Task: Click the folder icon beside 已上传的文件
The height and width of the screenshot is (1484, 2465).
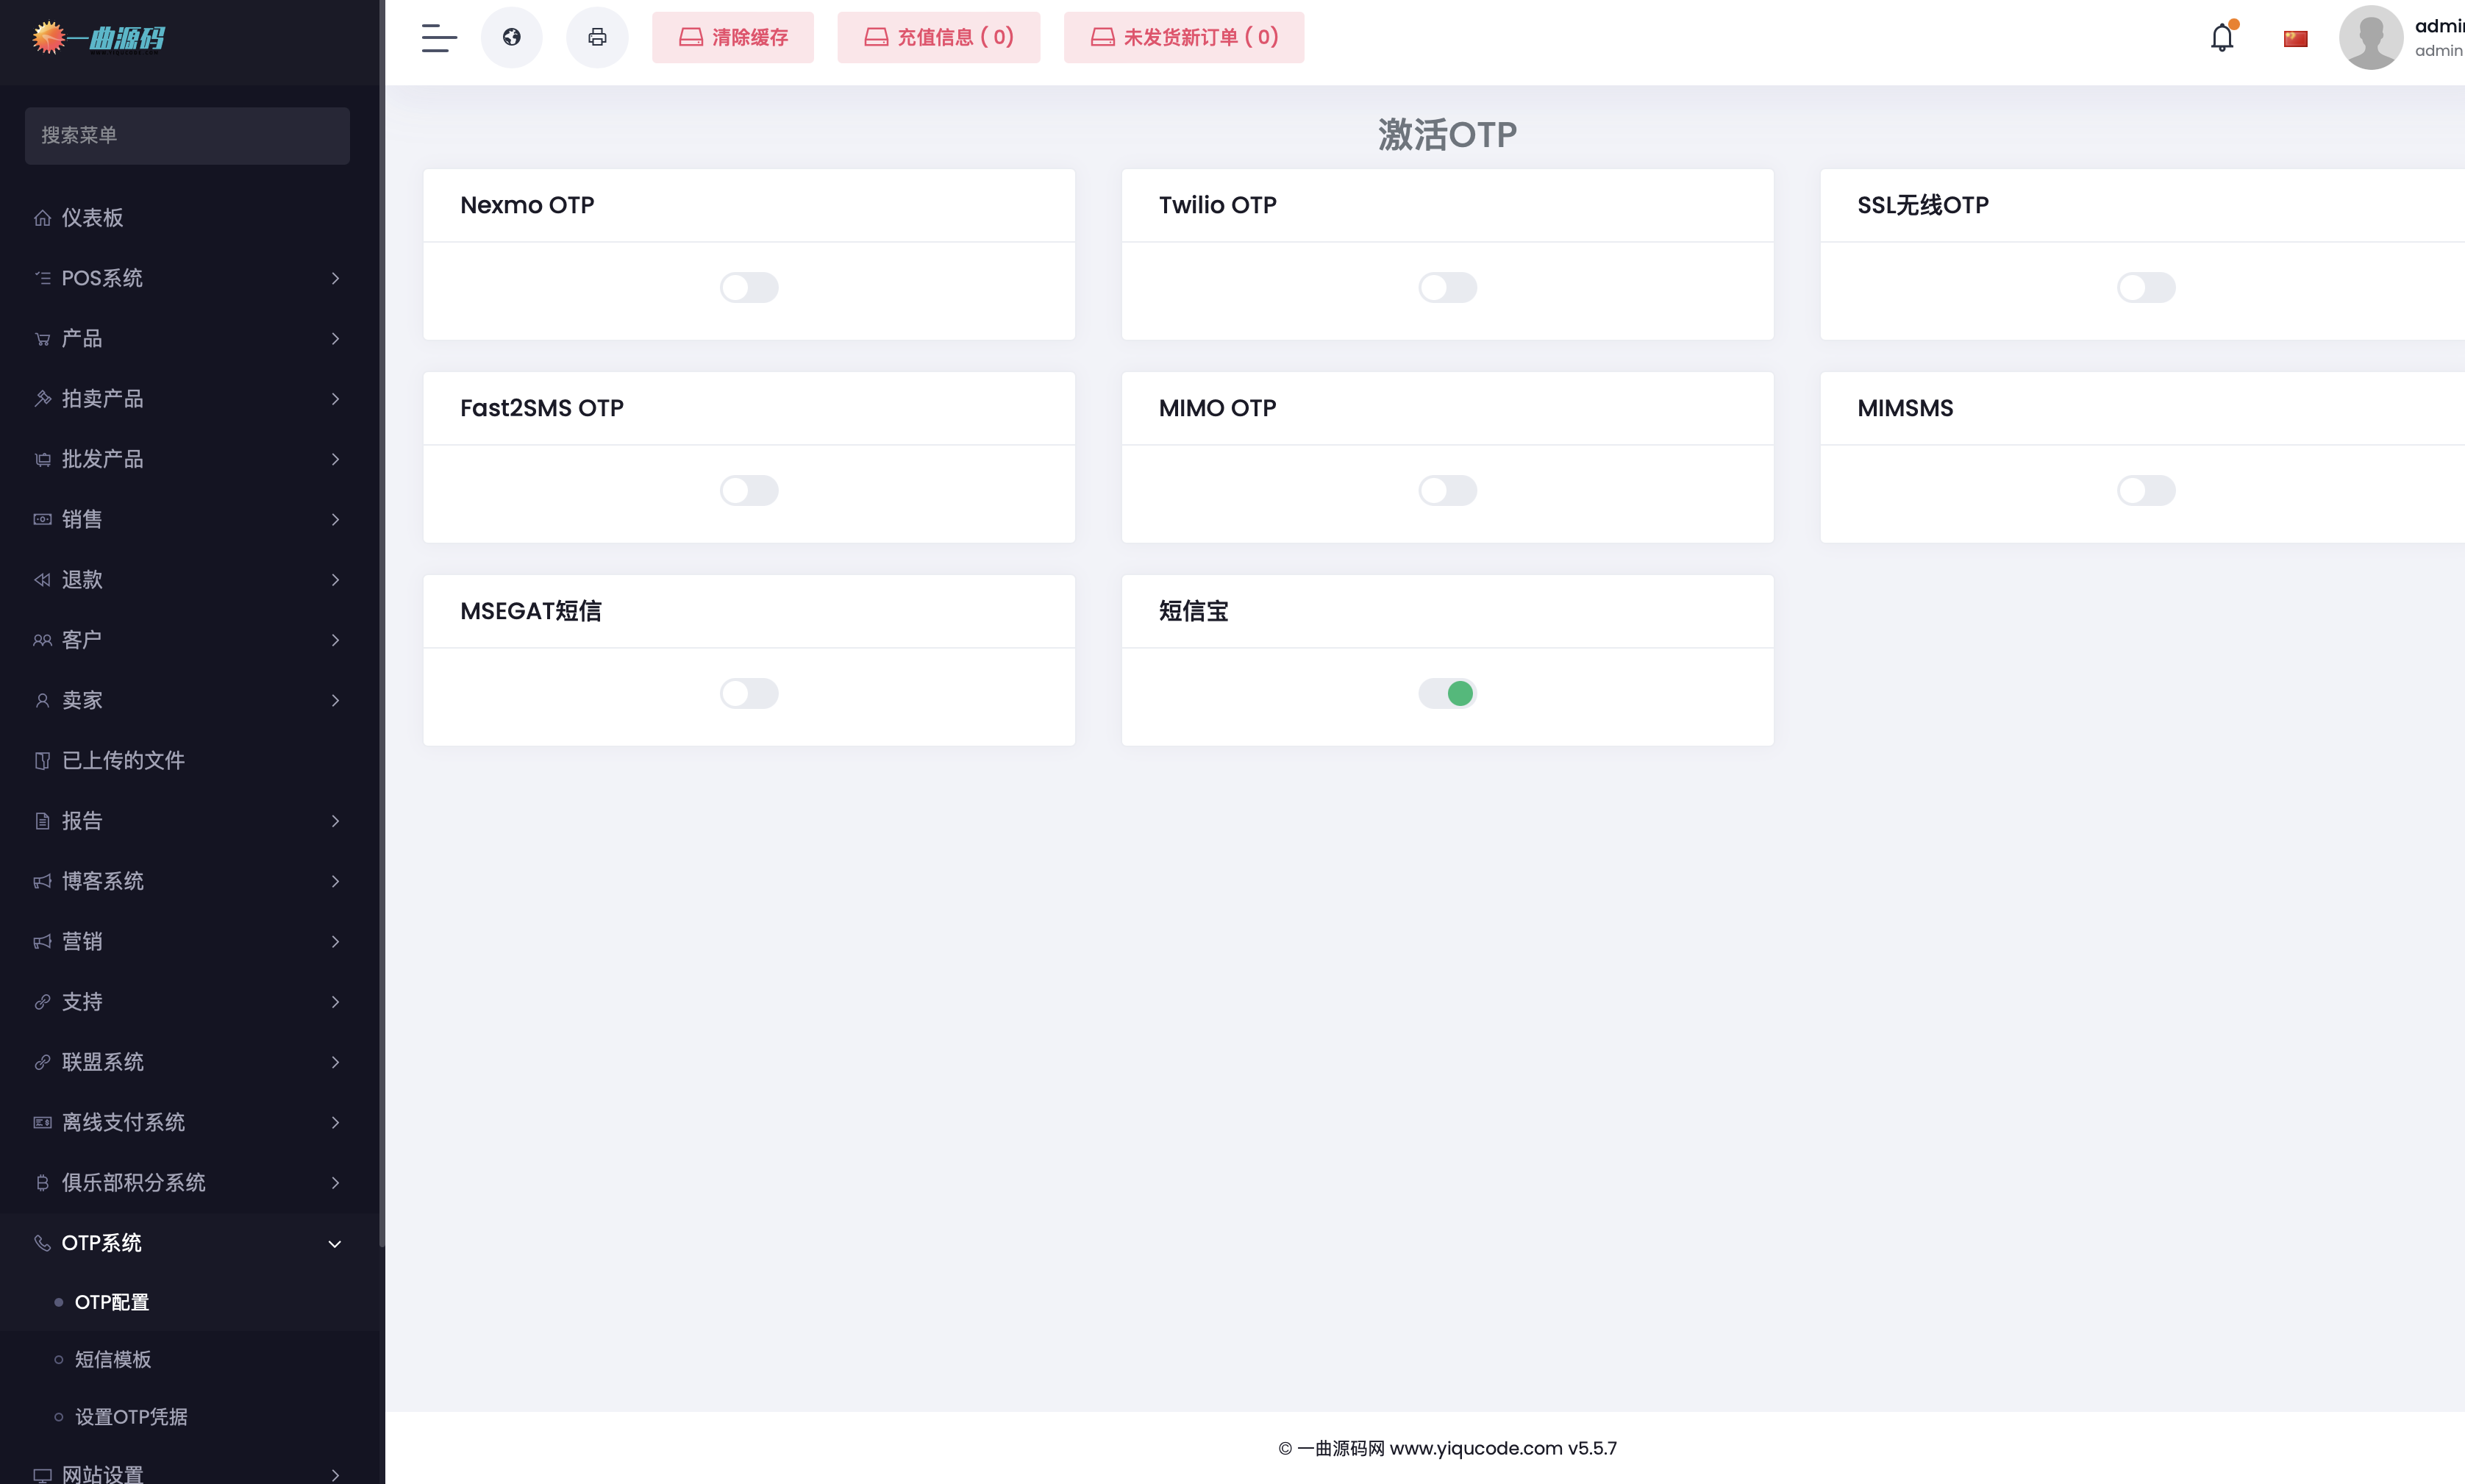Action: coord(42,761)
